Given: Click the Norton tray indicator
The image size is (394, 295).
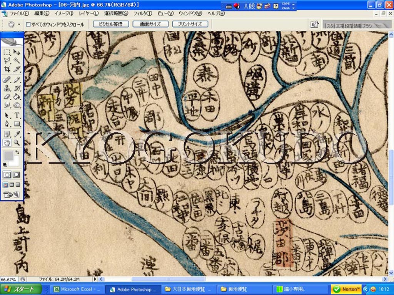Looking at the screenshot, I should (x=346, y=289).
